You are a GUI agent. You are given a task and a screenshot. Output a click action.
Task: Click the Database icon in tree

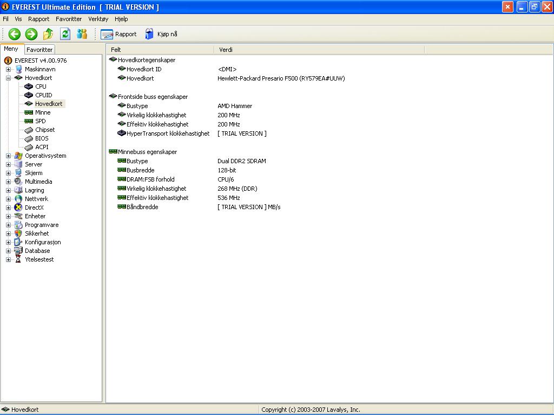click(x=18, y=251)
